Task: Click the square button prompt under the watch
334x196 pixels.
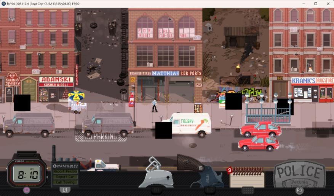Action: click(26, 190)
